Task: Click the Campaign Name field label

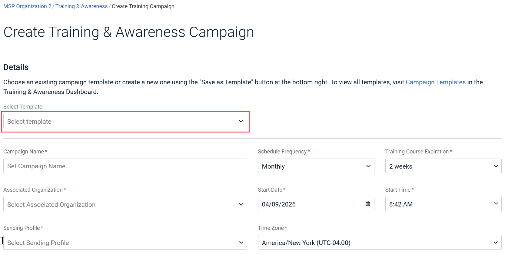Action: (24, 152)
